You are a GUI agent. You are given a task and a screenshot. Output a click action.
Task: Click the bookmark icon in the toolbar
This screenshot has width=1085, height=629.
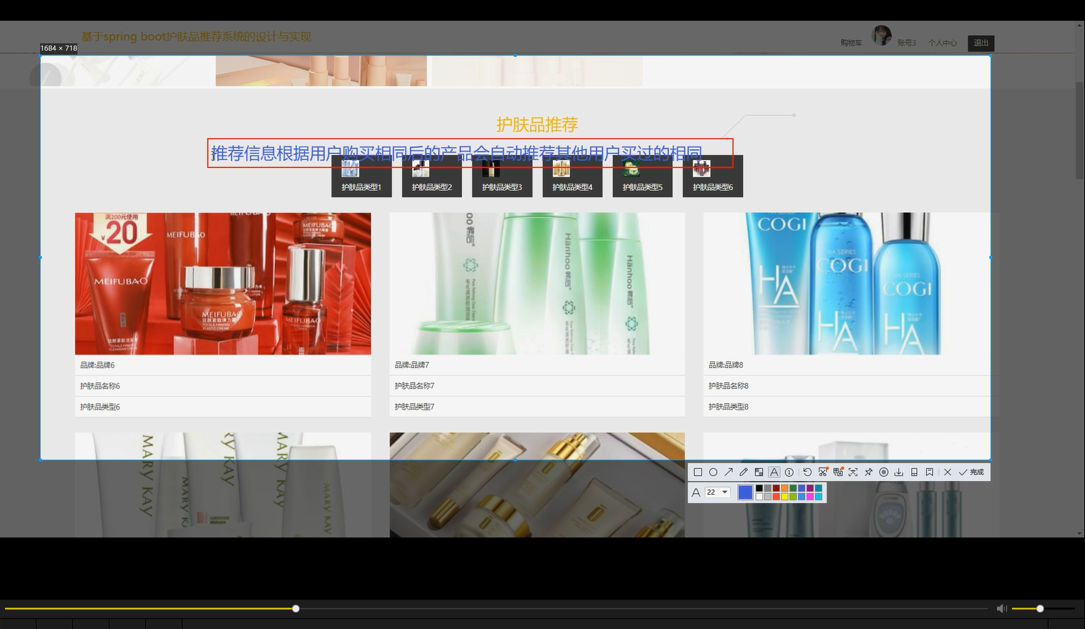pyautogui.click(x=930, y=472)
